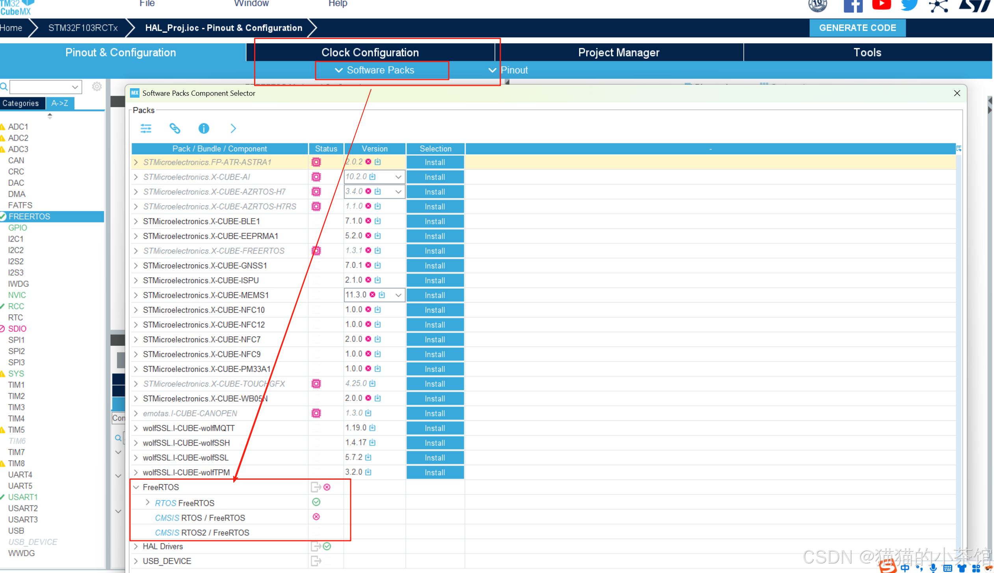Expand the STMicroelectronics.FP-ATR-ASTRA1 pack row
Screen dimensions: 994x573
(136, 162)
